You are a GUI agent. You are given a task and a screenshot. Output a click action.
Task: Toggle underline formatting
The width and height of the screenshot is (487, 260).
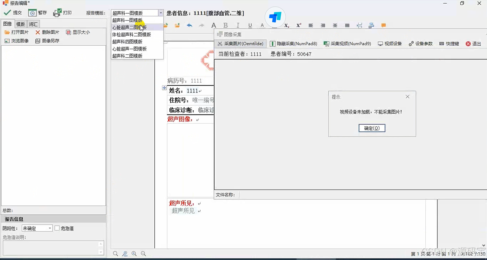250,25
